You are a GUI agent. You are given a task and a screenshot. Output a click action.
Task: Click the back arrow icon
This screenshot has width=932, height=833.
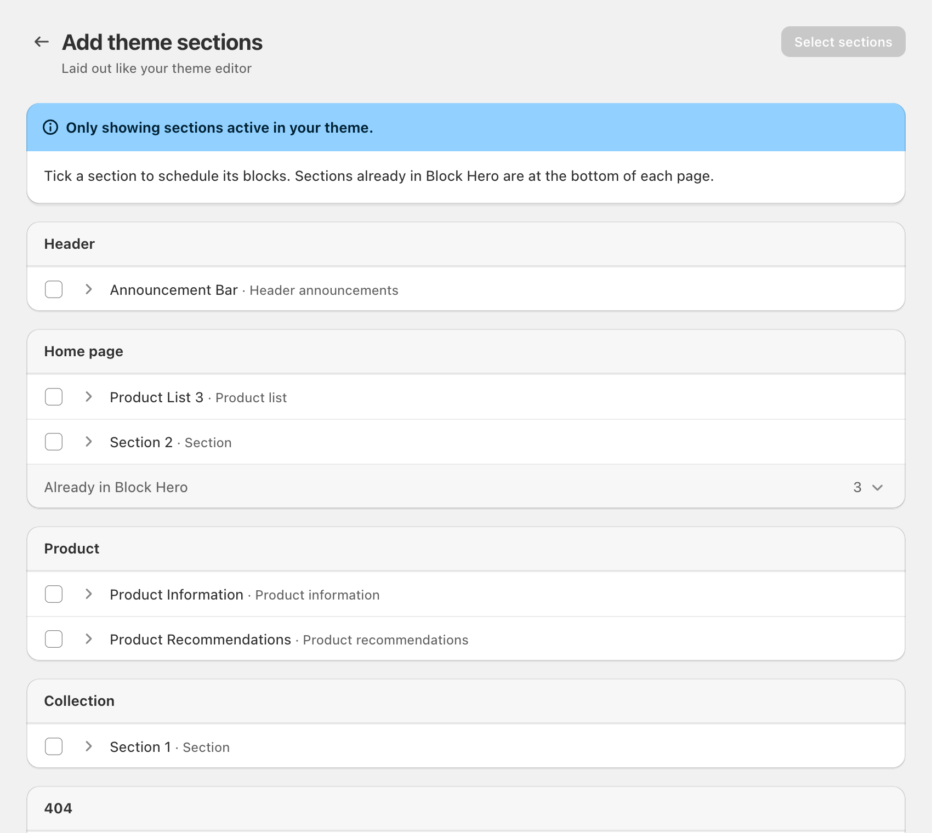click(x=42, y=42)
